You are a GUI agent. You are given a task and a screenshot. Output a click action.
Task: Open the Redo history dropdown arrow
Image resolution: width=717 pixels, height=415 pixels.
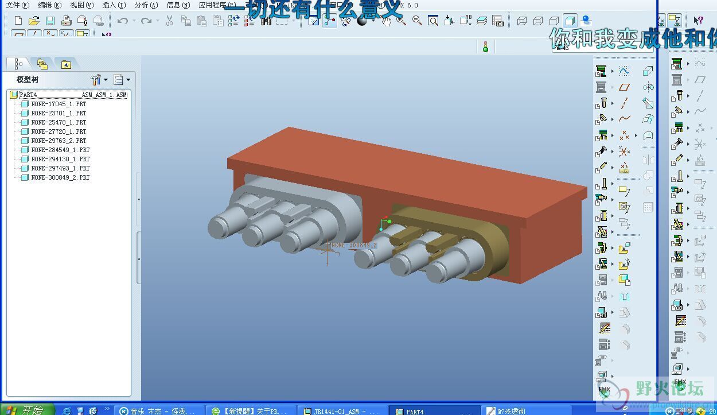pyautogui.click(x=158, y=21)
